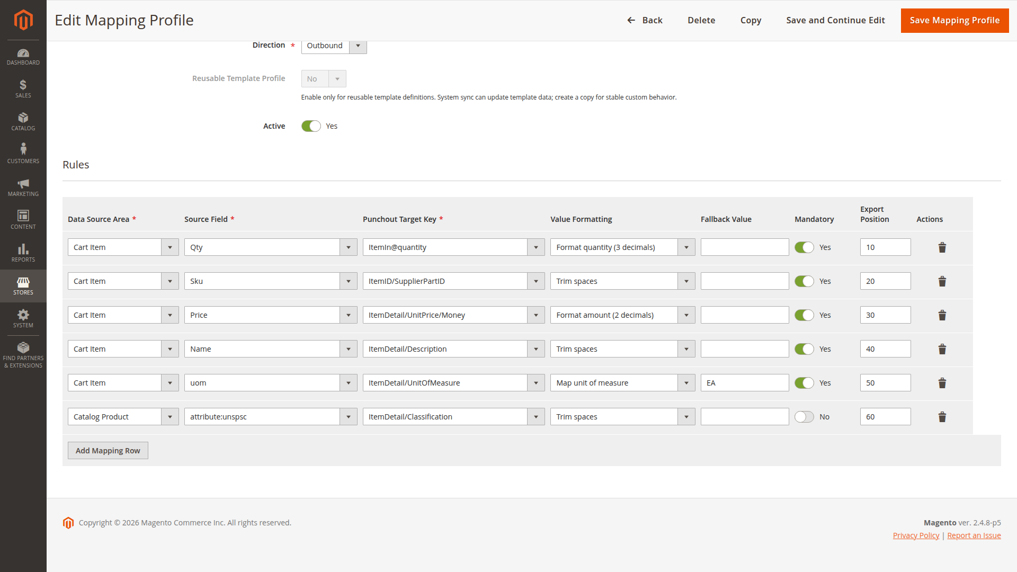Open the target key dropdown ItemDetail/UnitPrice/Money
The width and height of the screenshot is (1017, 572).
pyautogui.click(x=453, y=315)
